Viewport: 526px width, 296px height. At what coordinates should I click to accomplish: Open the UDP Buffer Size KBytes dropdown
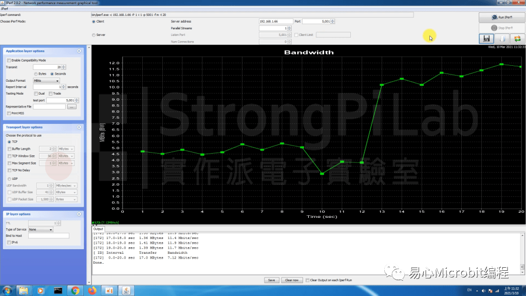[66, 192]
